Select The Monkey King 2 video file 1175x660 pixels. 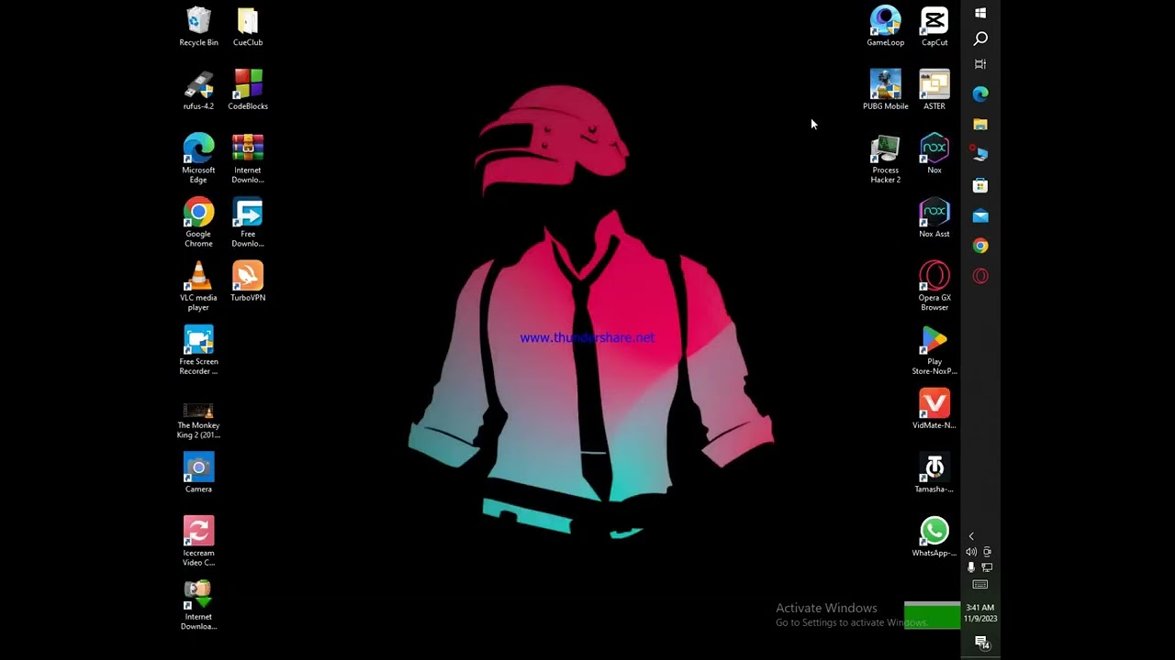tap(198, 419)
